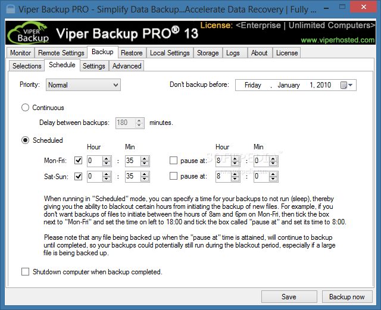381x310 pixels.
Task: Open the Advanced sub-tab
Action: coord(127,66)
